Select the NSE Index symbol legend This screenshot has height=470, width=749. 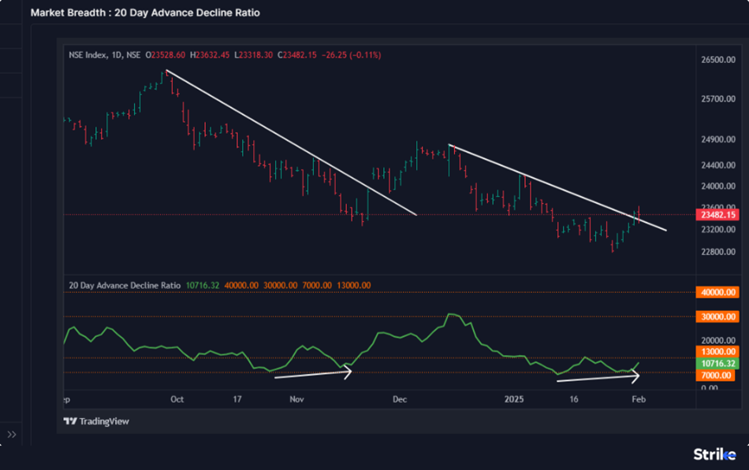104,55
